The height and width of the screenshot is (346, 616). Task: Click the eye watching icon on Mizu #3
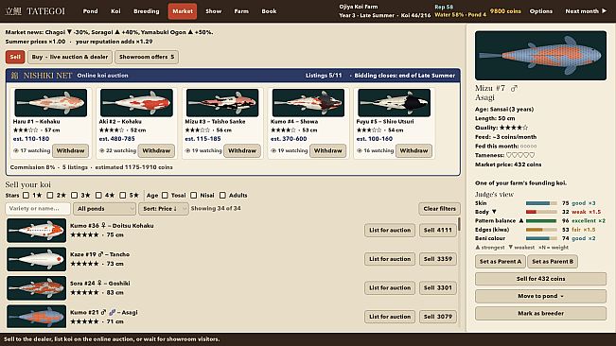187,150
